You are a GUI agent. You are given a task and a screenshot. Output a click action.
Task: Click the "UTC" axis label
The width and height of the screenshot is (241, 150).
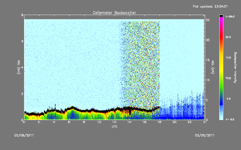pyautogui.click(x=114, y=126)
